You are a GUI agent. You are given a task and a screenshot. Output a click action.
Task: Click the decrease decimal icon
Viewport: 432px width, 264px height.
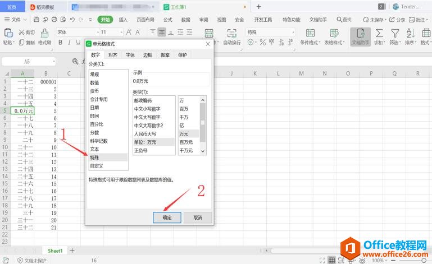(x=290, y=43)
